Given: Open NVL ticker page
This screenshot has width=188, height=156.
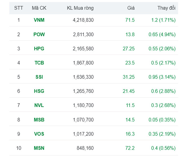Looking at the screenshot, I should pyautogui.click(x=39, y=105).
